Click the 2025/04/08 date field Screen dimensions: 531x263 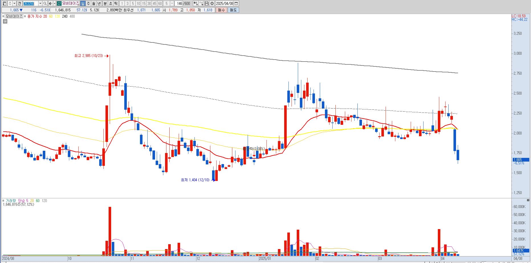(224, 3)
